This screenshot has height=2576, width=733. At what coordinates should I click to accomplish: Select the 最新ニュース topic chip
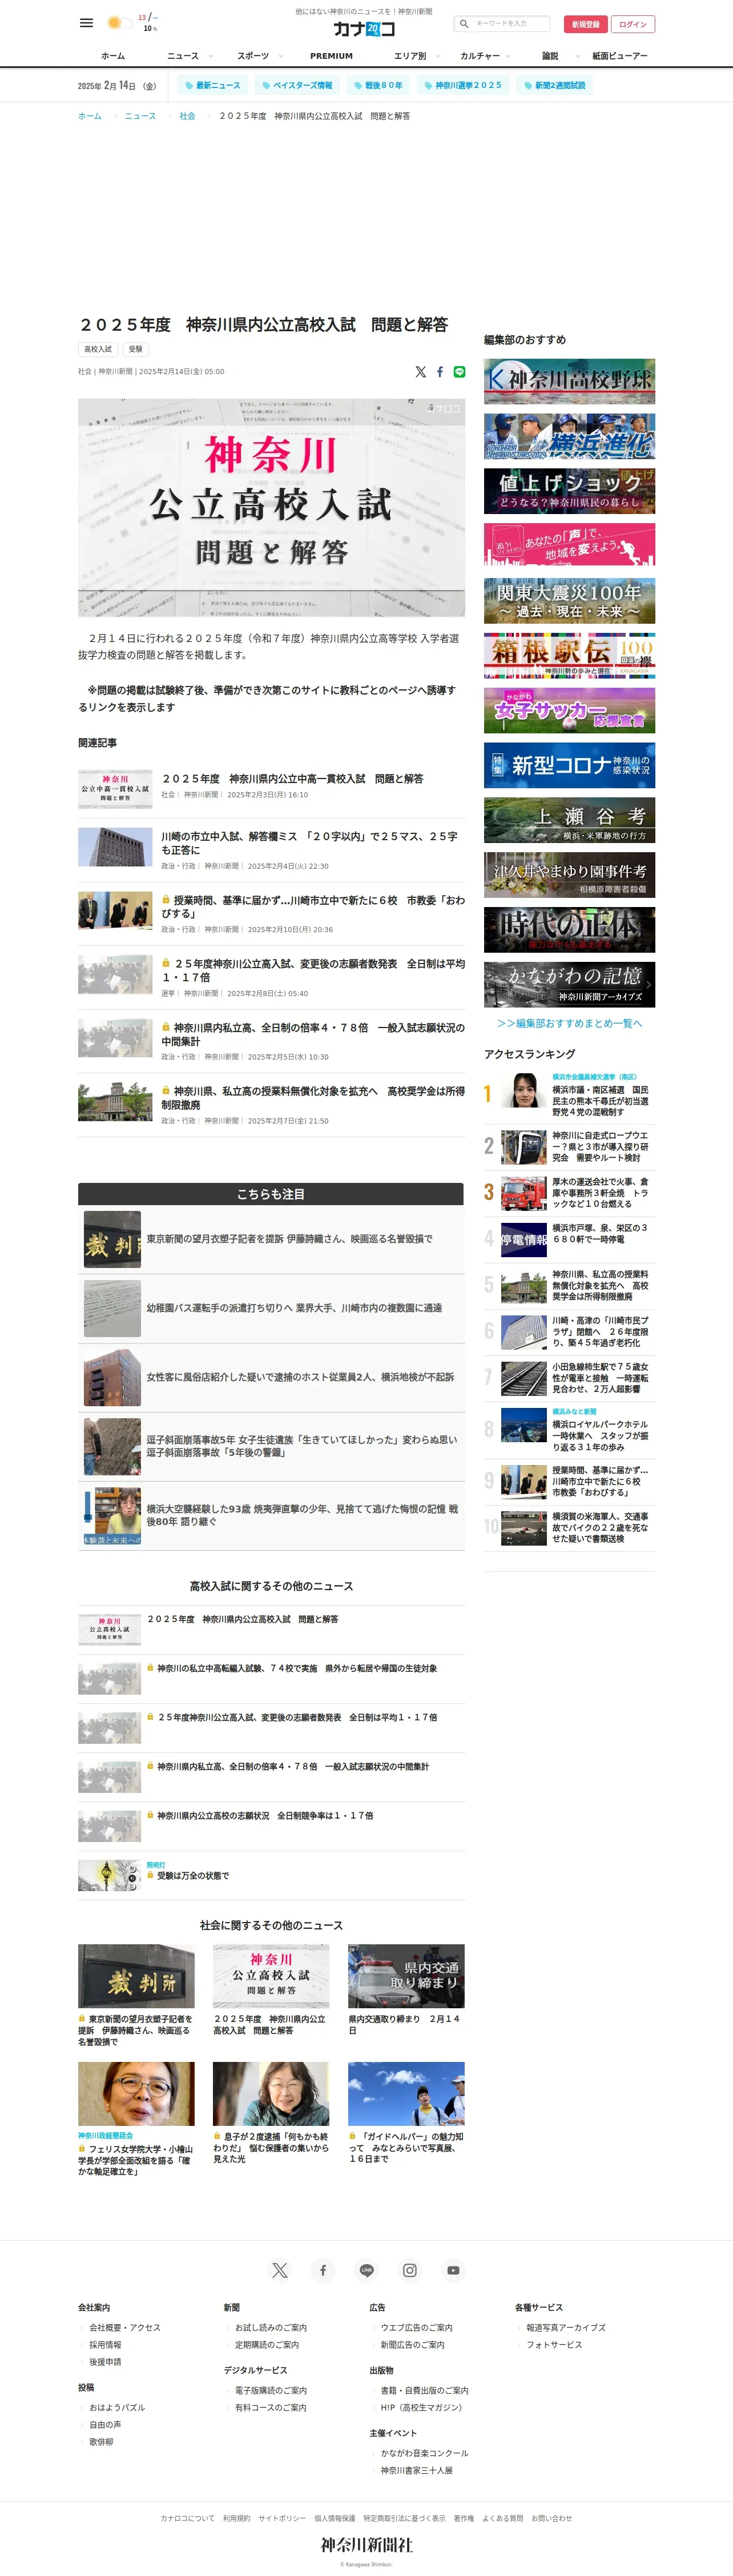[212, 86]
